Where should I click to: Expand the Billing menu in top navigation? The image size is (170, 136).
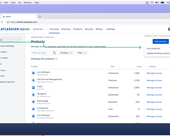click(100, 29)
